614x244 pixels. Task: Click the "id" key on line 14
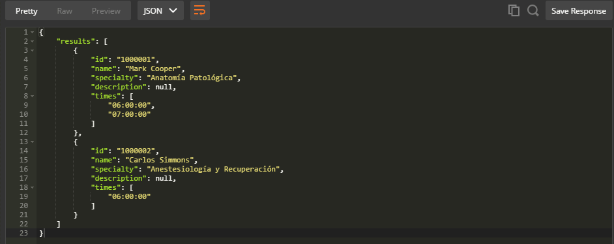(x=100, y=151)
